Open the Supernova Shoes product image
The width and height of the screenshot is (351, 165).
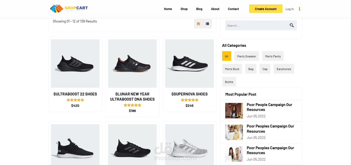pos(189,63)
